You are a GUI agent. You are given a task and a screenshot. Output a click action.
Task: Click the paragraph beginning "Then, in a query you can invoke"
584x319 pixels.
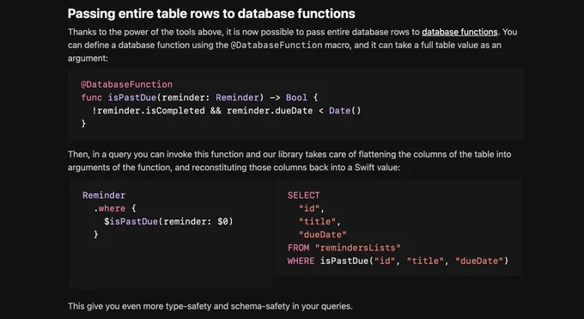289,161
